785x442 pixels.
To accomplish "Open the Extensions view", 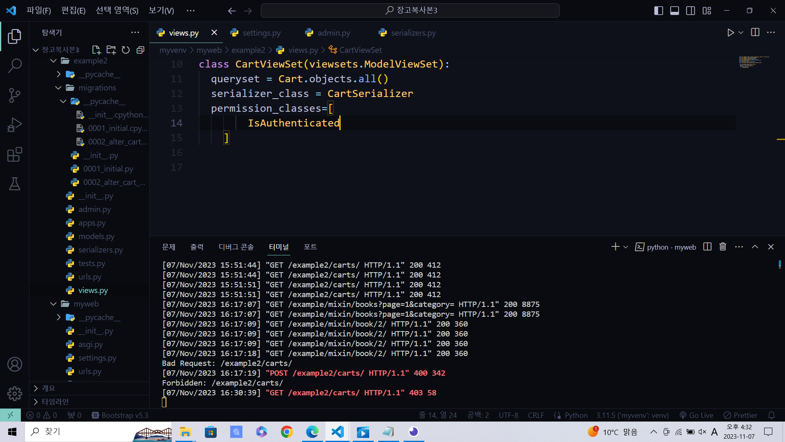I will [x=15, y=155].
